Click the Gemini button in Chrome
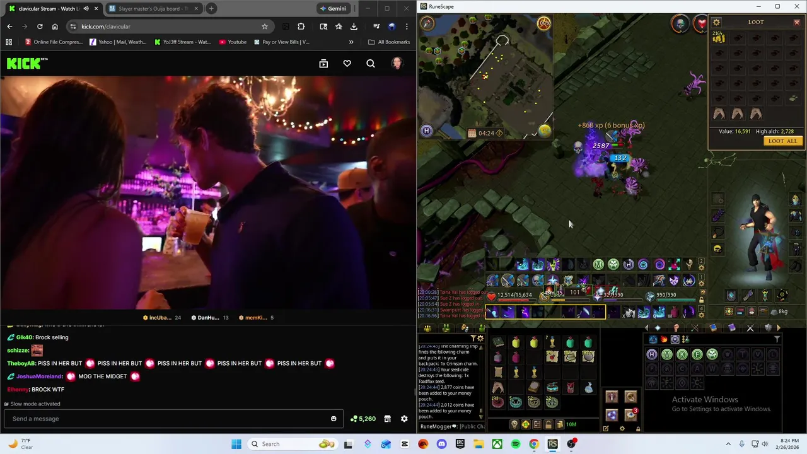The image size is (807, 454). (x=333, y=8)
